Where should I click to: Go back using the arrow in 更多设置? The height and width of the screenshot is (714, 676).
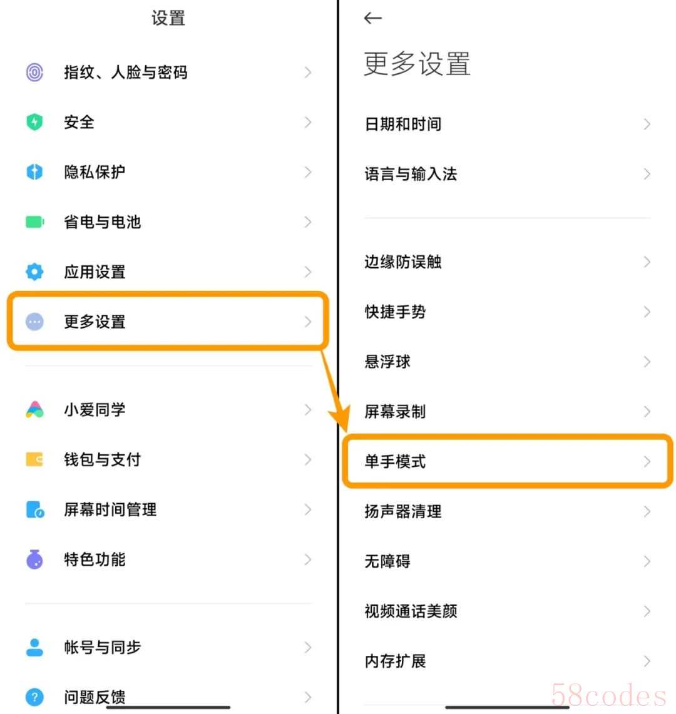373,18
